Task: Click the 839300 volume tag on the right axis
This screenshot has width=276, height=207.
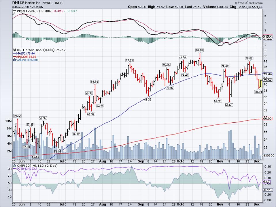Action: pos(269,156)
